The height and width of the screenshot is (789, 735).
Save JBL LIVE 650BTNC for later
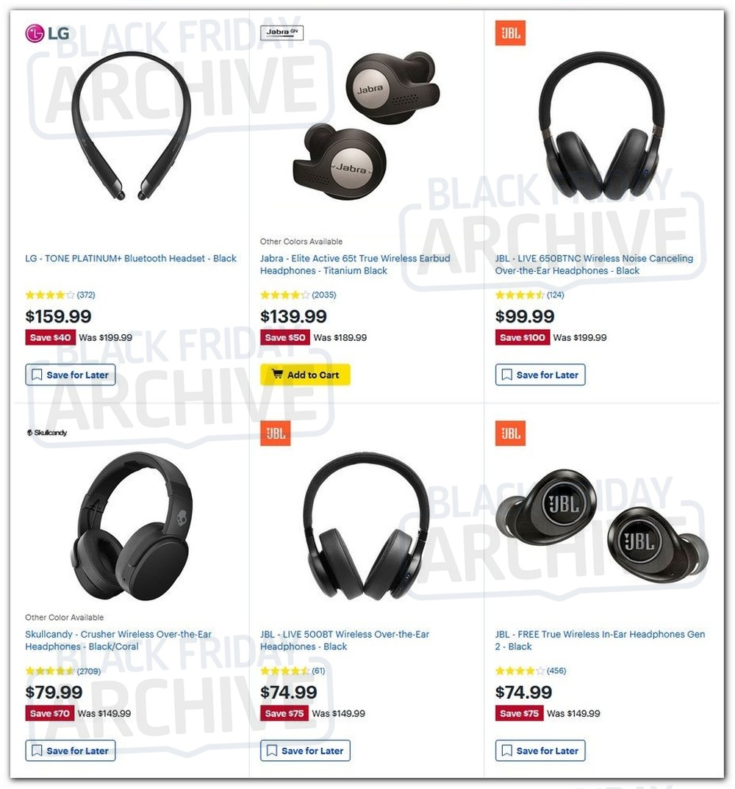point(540,375)
